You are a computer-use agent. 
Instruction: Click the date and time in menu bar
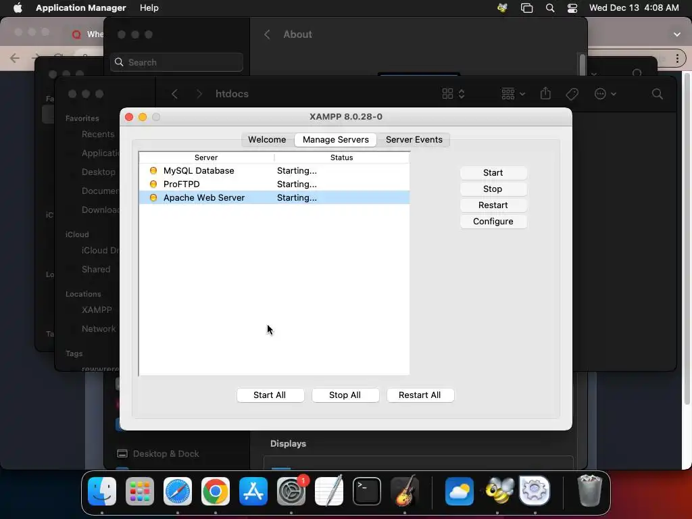pyautogui.click(x=634, y=8)
